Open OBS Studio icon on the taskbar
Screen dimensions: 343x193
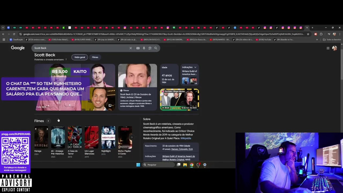point(198,165)
